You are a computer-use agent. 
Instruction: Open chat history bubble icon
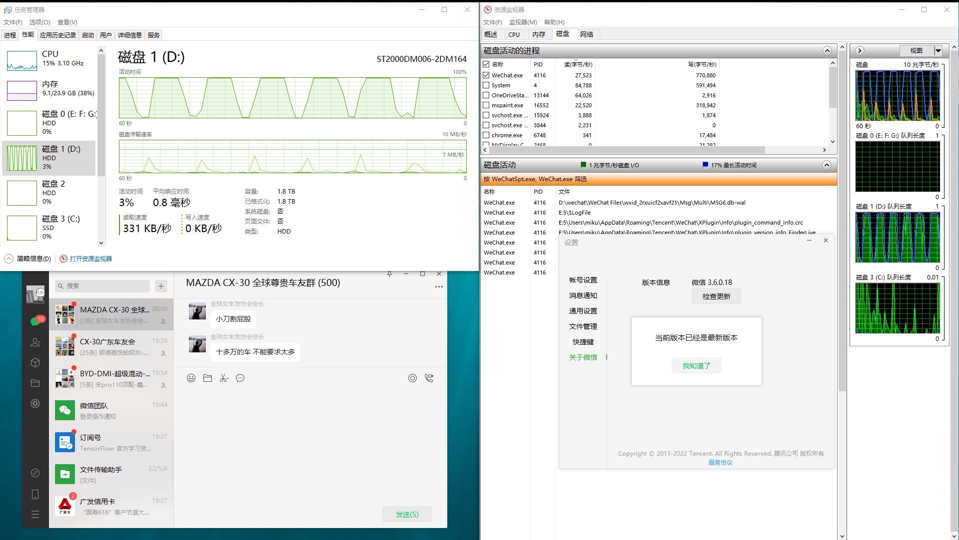[240, 378]
